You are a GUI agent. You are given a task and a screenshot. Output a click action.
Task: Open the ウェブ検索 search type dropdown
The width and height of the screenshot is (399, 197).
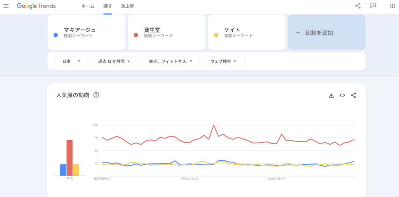pyautogui.click(x=223, y=61)
